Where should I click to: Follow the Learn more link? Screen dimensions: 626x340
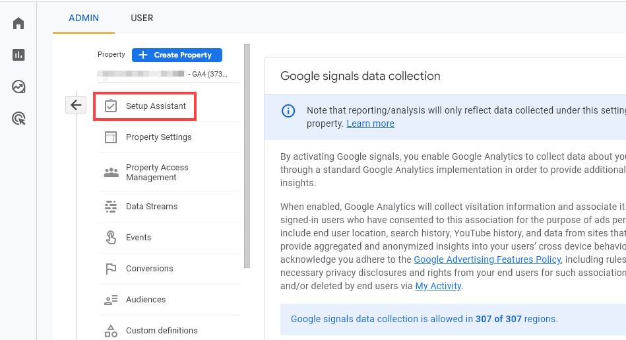click(x=370, y=124)
